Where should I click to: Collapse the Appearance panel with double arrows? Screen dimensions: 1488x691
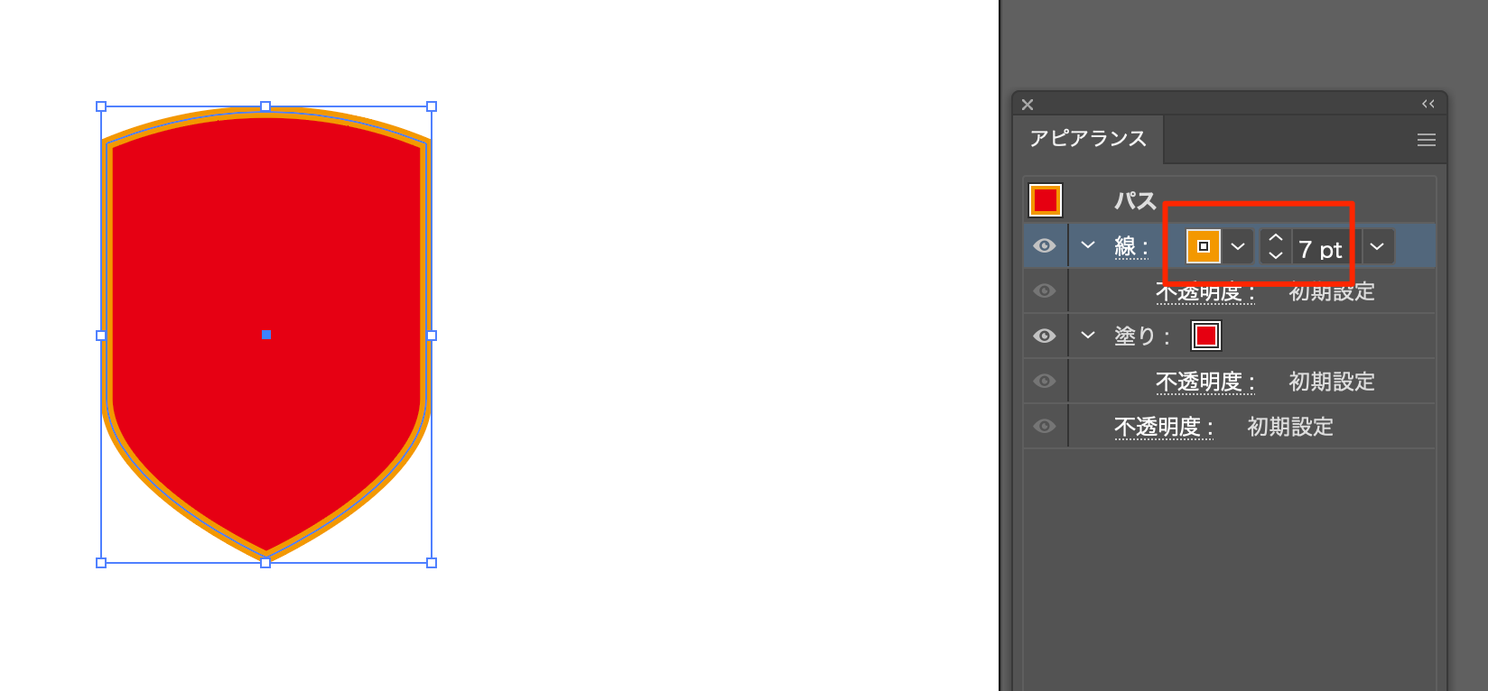point(1428,105)
